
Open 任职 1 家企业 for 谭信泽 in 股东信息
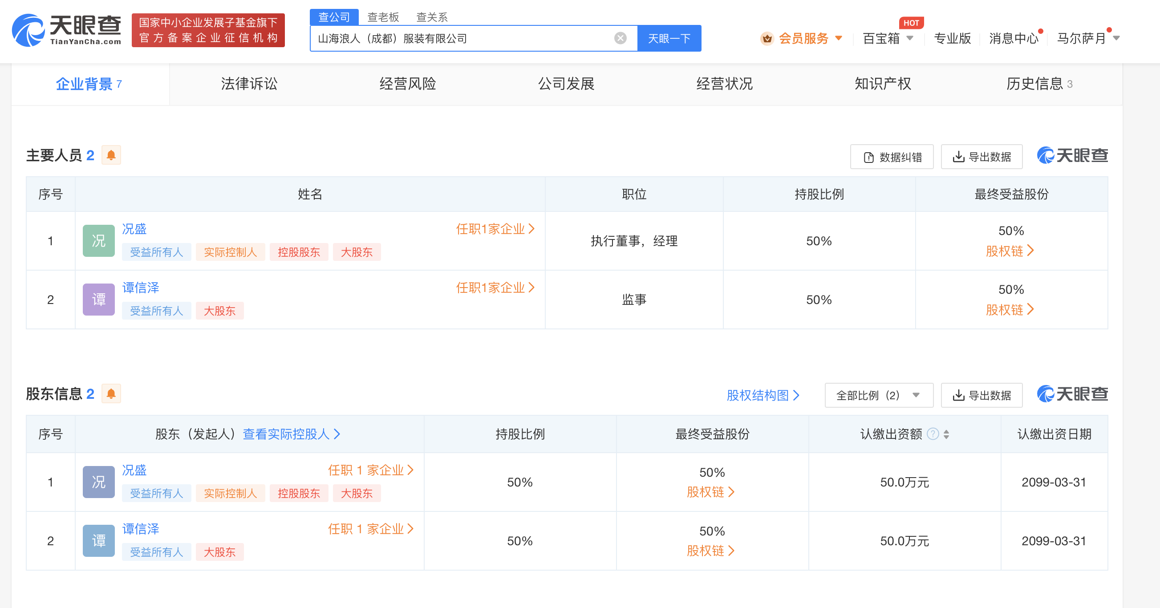tap(371, 529)
